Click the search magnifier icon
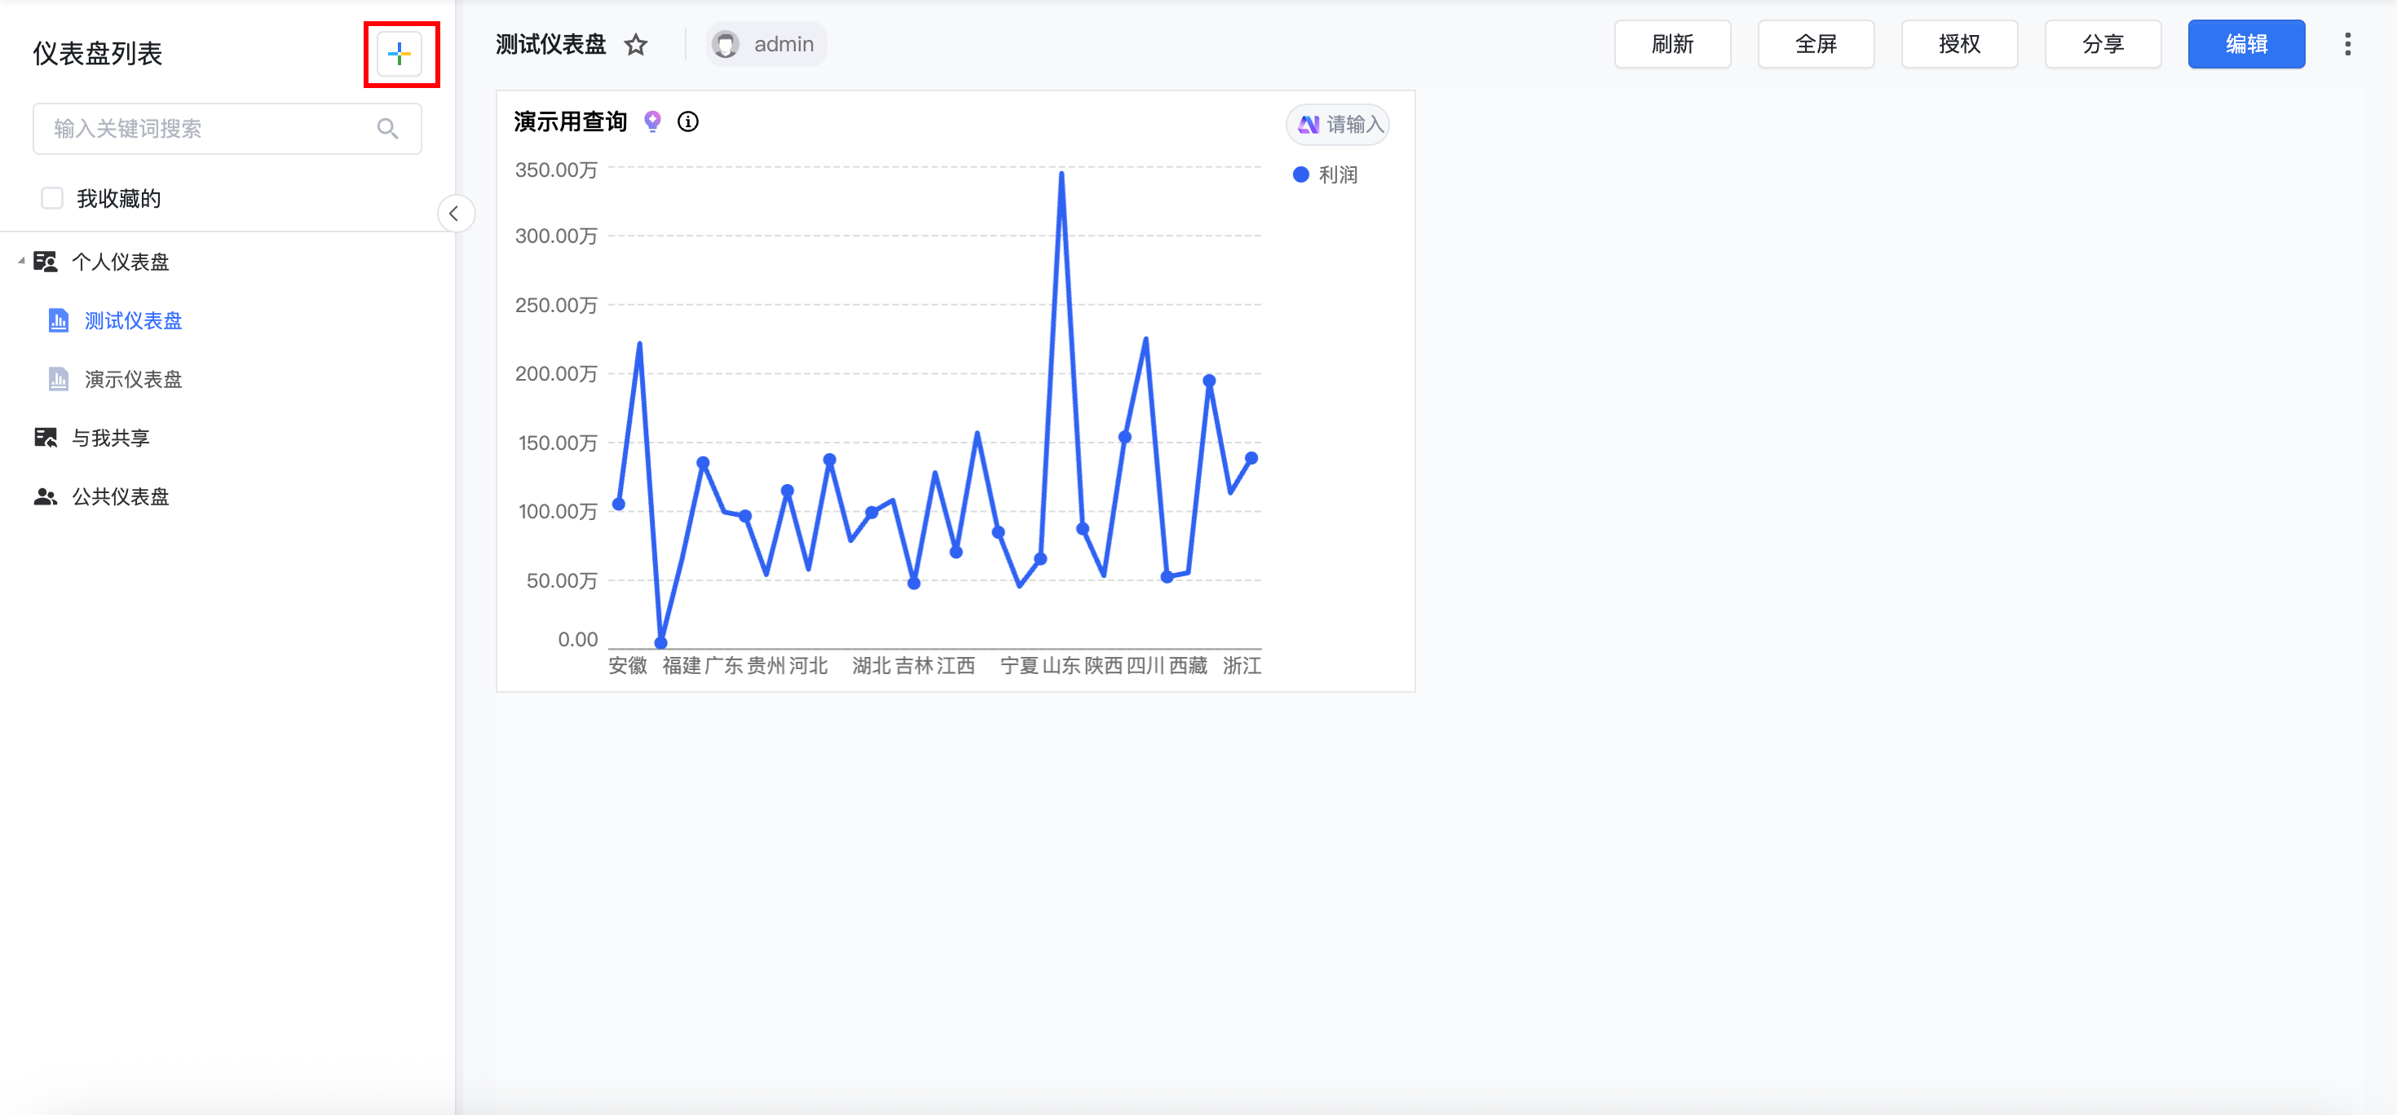 [387, 128]
